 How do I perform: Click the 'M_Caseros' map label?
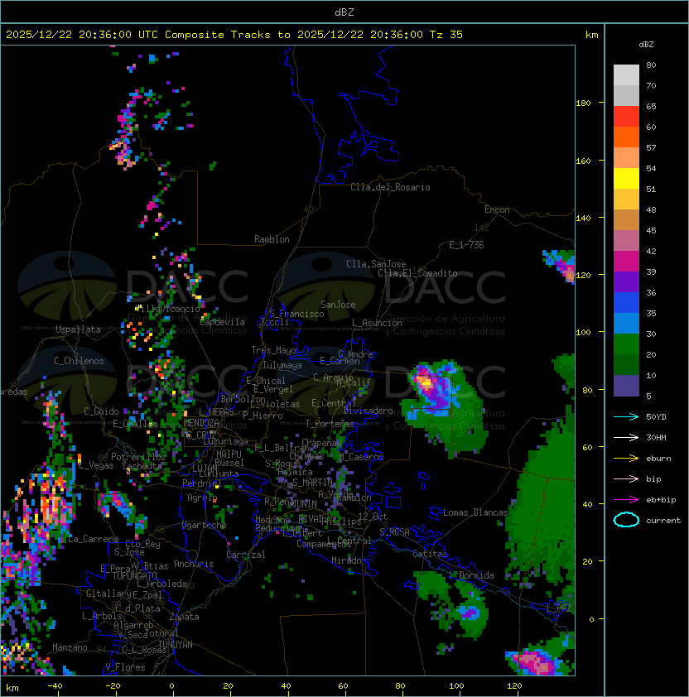[361, 457]
